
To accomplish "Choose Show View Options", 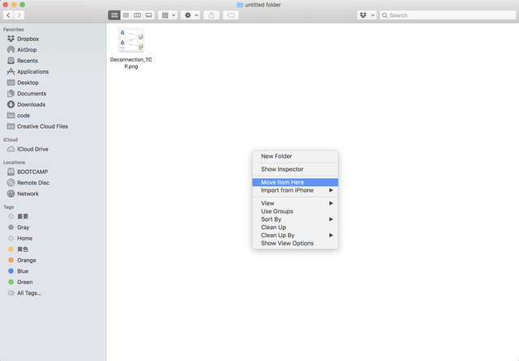I will pos(295,243).
